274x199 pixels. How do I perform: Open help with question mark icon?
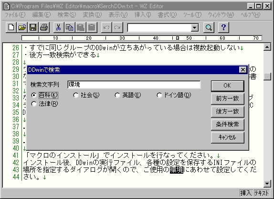click(x=223, y=27)
